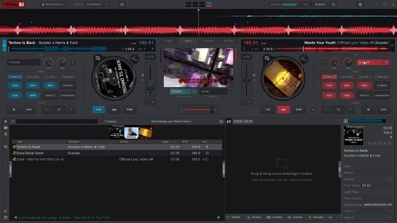Click the magnifier icon on left deck jogwheel
This screenshot has width=397, height=223.
[97, 58]
